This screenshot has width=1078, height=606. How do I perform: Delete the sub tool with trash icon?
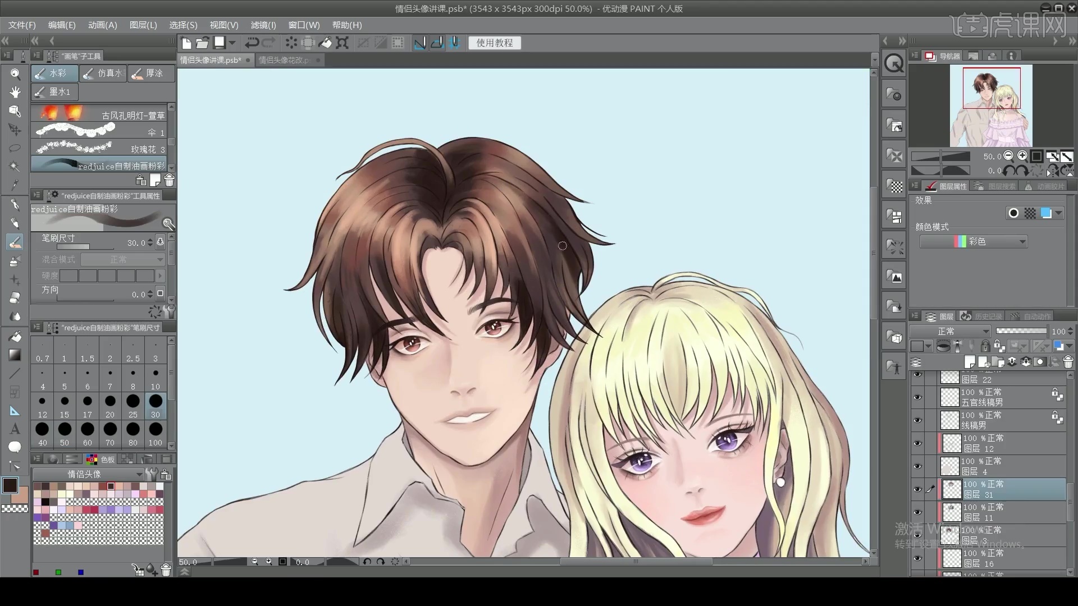(169, 180)
